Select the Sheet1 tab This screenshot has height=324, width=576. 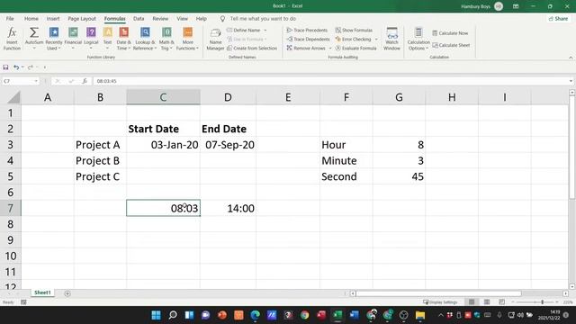coord(42,292)
